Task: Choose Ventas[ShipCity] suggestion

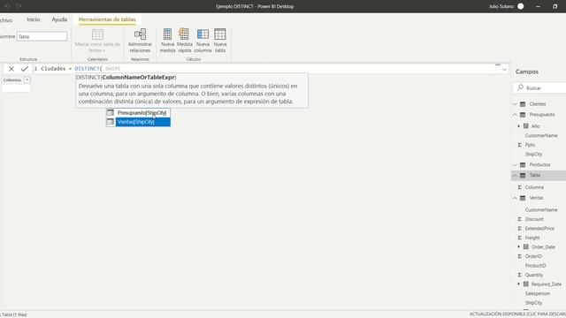Action: coord(138,122)
